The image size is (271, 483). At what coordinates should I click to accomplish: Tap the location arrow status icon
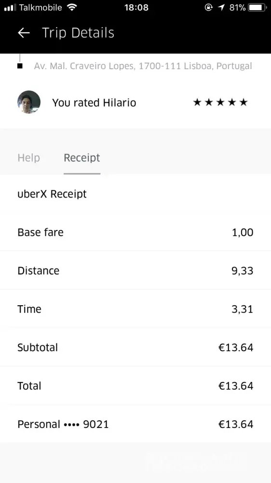coord(221,7)
